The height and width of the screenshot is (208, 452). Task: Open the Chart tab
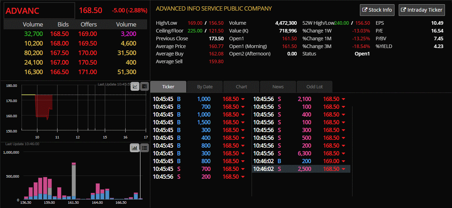click(x=241, y=87)
